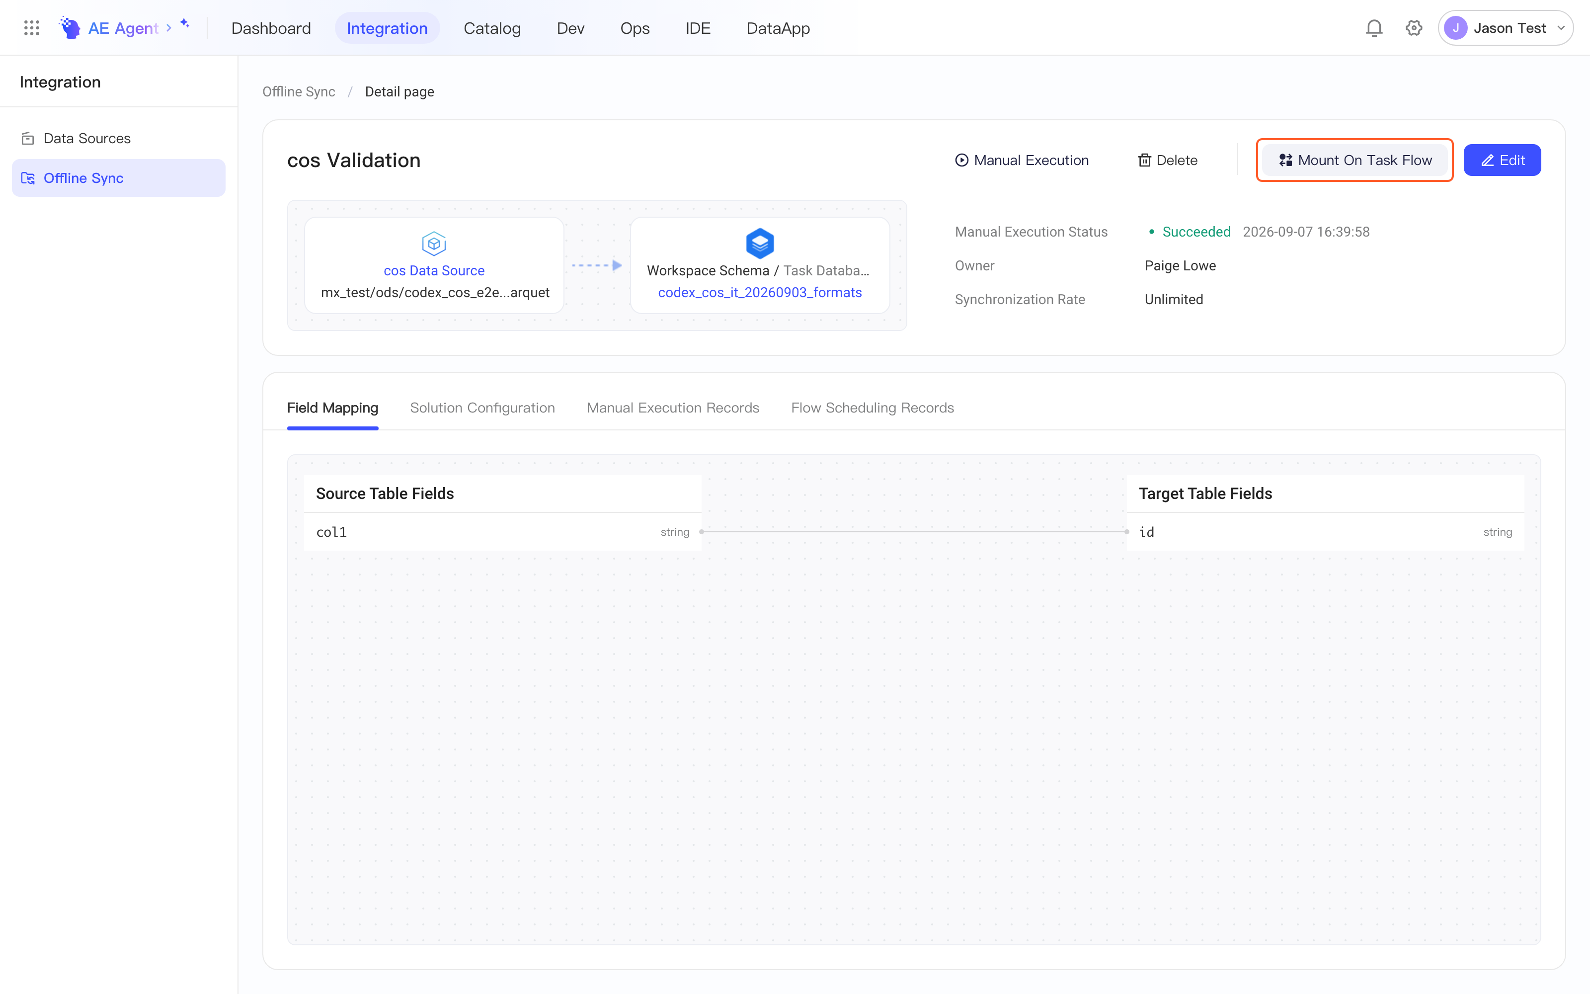The image size is (1590, 994).
Task: Click the Jason Test avatar icon
Action: tap(1456, 28)
